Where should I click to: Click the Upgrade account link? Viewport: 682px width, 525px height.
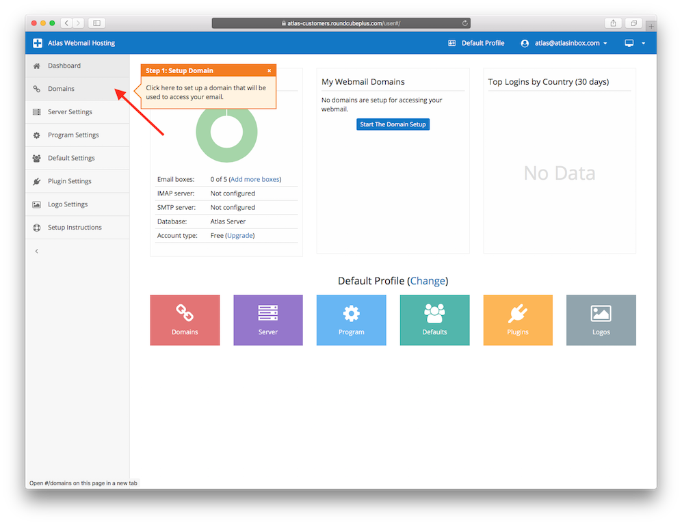[x=239, y=235]
